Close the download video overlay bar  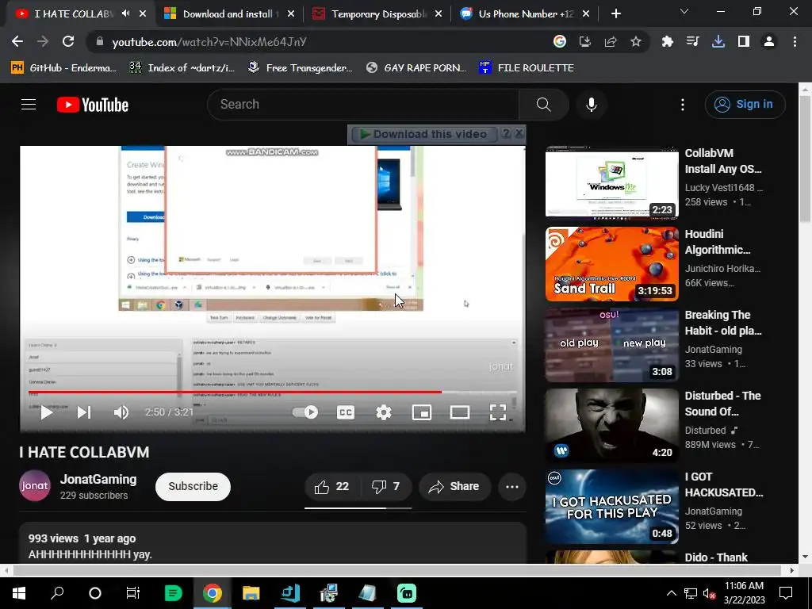point(519,133)
